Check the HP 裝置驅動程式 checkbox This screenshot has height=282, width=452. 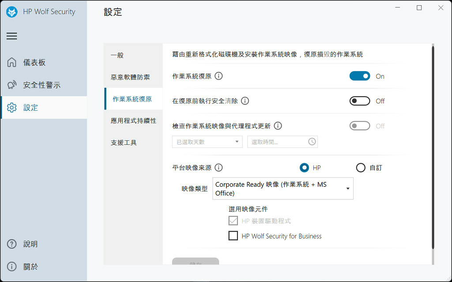coord(233,221)
